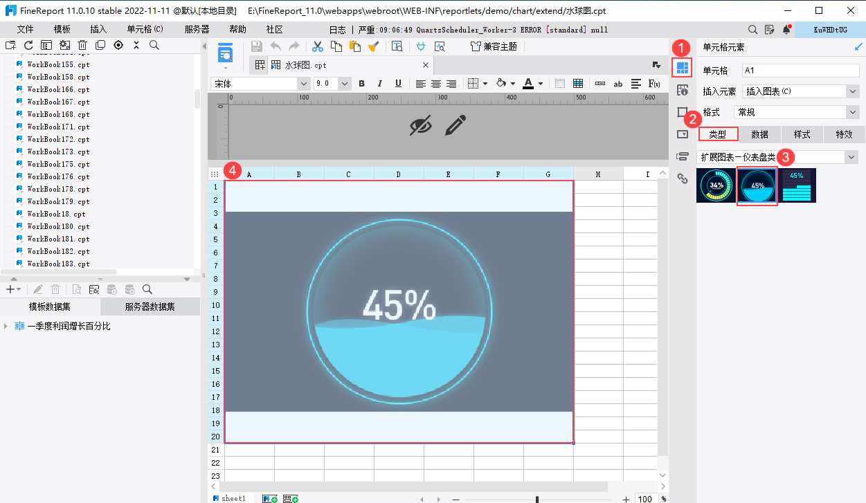This screenshot has width=866, height=503.
Task: Click the locate target icon in file toolbar
Action: (x=118, y=45)
